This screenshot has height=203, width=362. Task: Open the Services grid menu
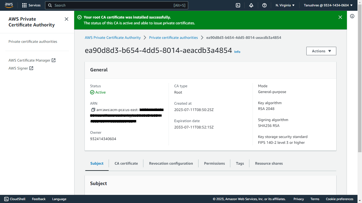(24, 5)
